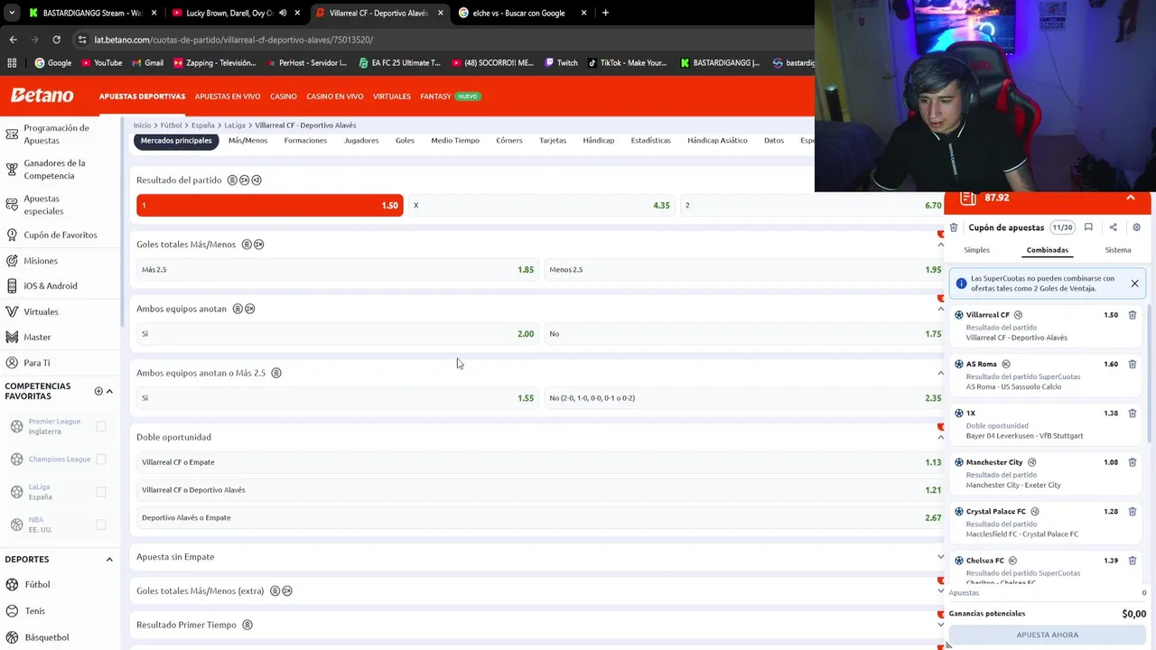Screen dimensions: 1156x650
Task: Remove 1X Leverkusen bet from coupon
Action: 1133,413
